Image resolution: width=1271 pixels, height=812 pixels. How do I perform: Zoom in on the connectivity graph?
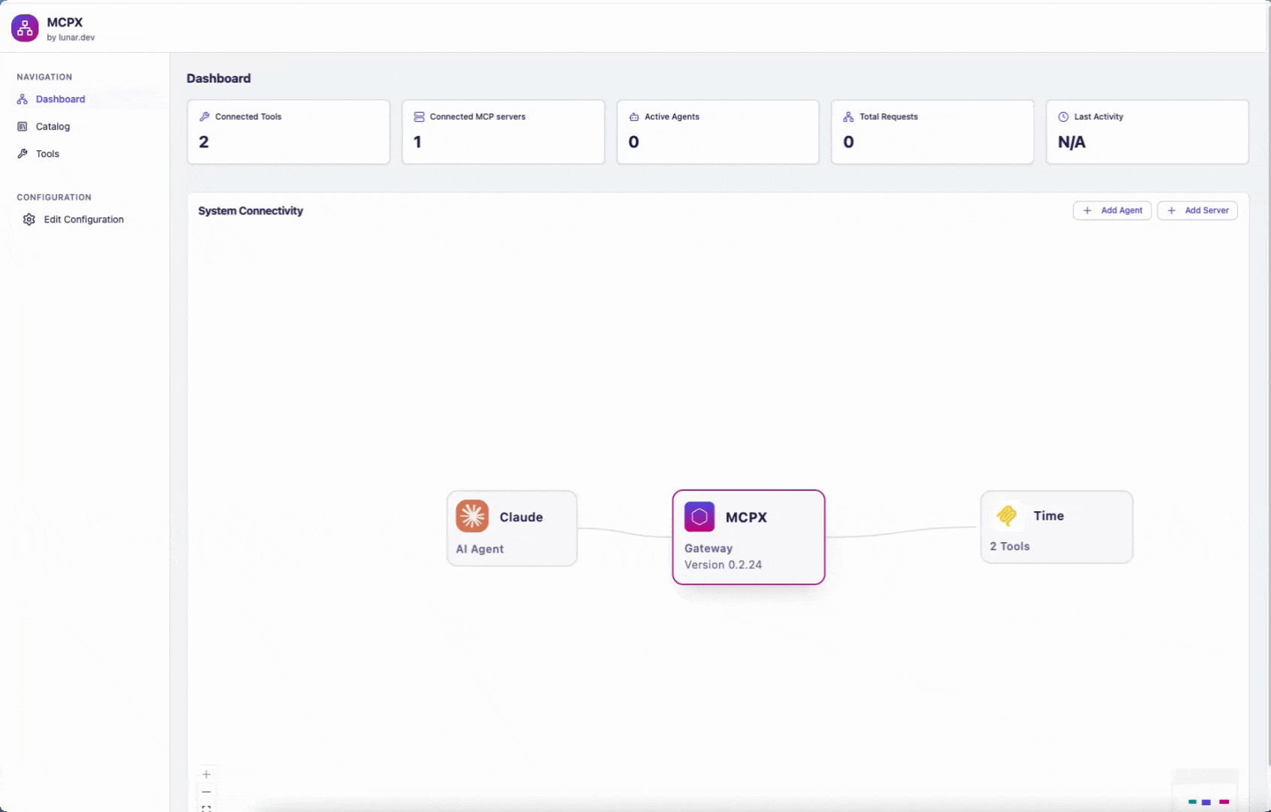206,774
